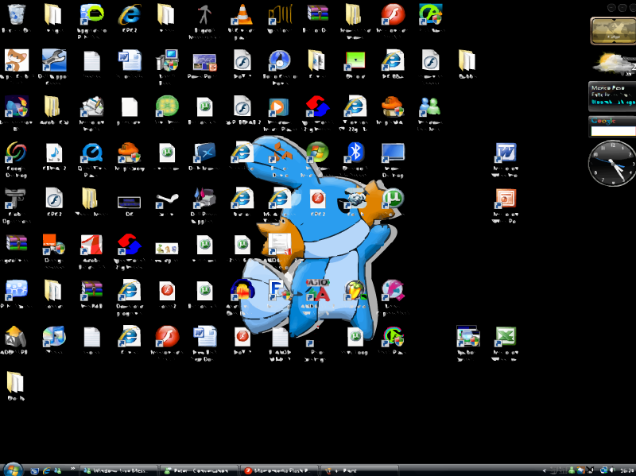The image size is (636, 476).
Task: Launch the two-people Windows Live Messenger desktop icon
Action: coord(430,107)
